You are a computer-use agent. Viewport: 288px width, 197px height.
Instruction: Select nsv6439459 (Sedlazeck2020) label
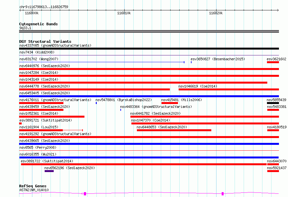[x=45, y=107]
